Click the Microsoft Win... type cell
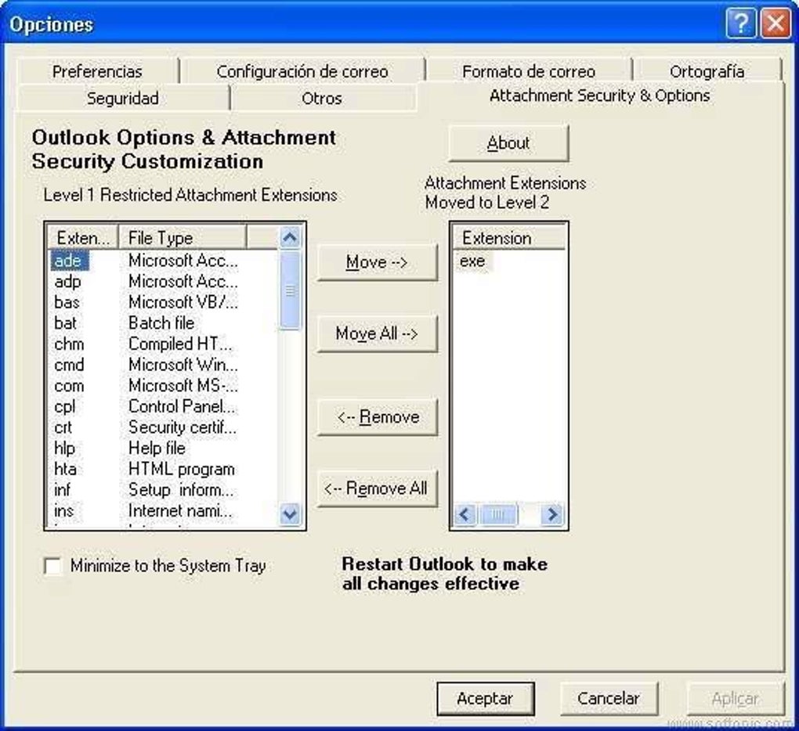This screenshot has height=731, width=799. (x=183, y=365)
